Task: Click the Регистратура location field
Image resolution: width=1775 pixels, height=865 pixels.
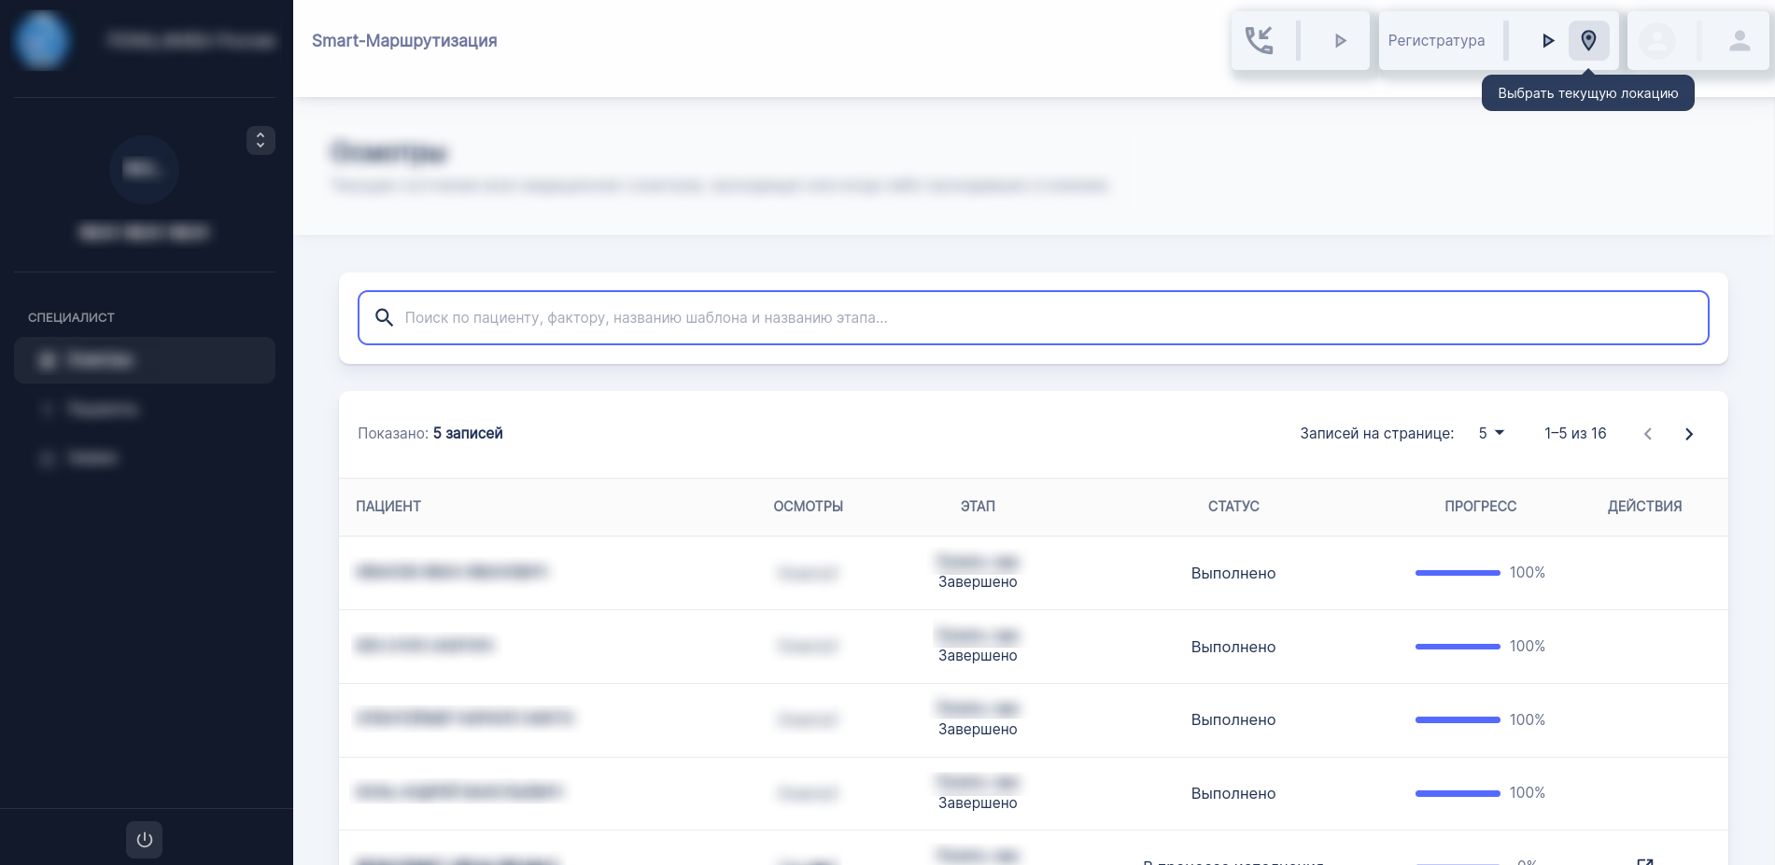Action: click(1436, 40)
